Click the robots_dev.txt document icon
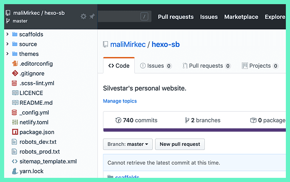Screen dimensions: 290x182 (x=14, y=142)
